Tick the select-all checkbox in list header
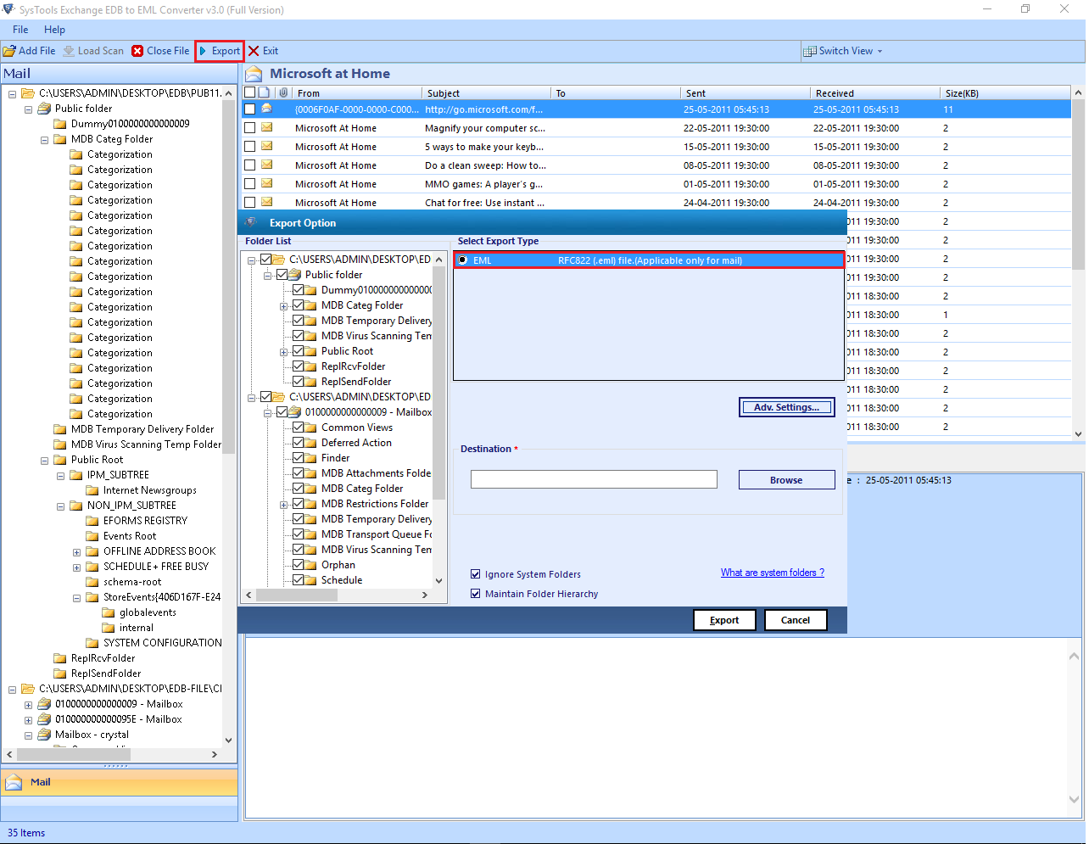The width and height of the screenshot is (1089, 844). click(249, 92)
